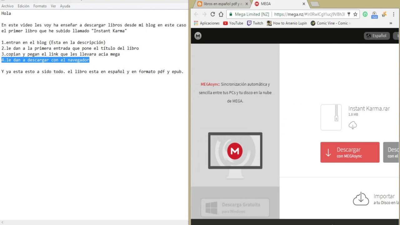Open the yellow extension icon next to menu
This screenshot has height=225, width=400.
(x=384, y=14)
